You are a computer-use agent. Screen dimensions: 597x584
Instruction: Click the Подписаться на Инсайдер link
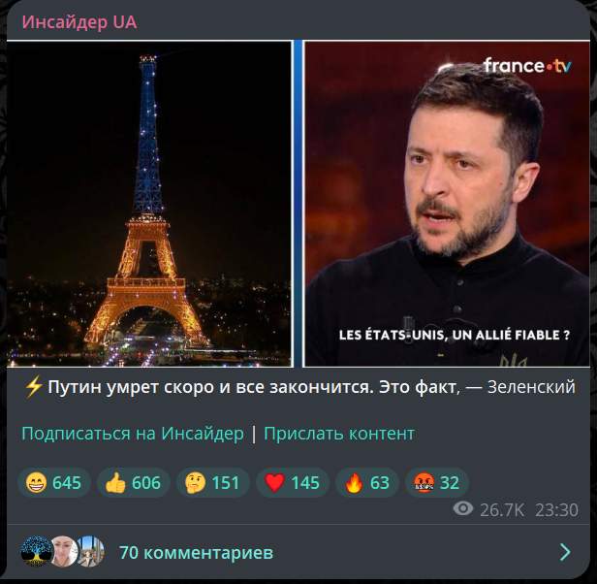tap(133, 434)
